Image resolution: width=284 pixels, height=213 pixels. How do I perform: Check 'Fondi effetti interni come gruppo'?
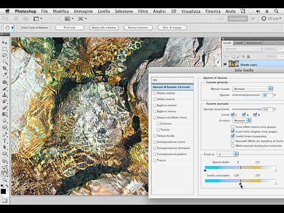point(233,127)
